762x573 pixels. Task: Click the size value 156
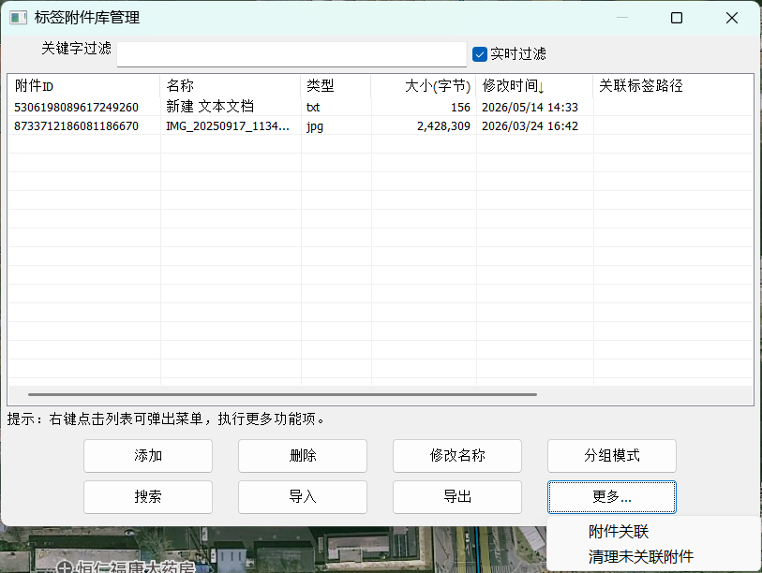point(460,108)
